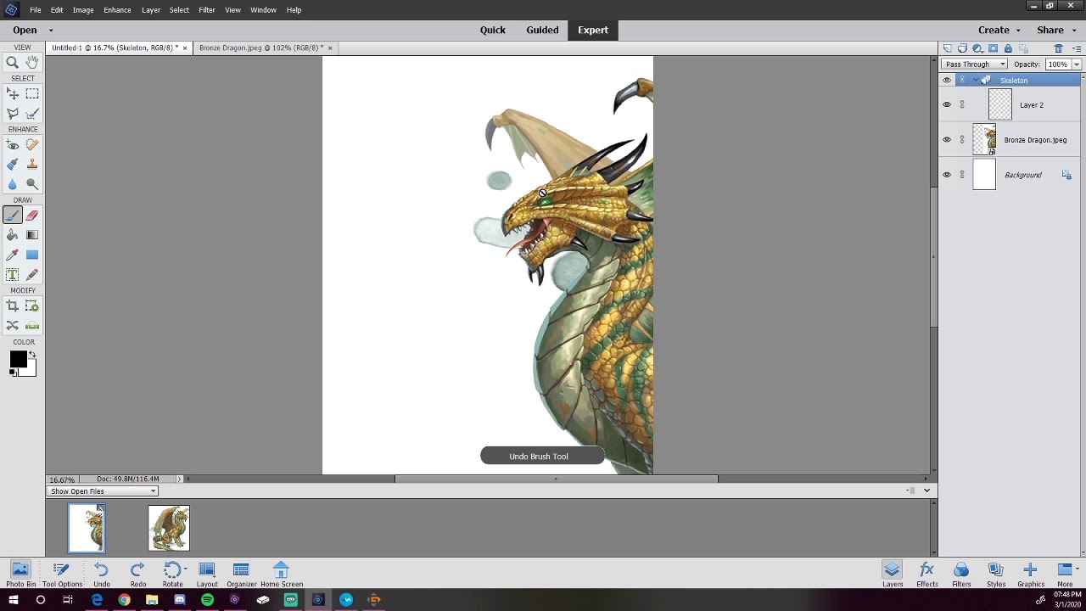Toggle link for Background layer
This screenshot has height=611, width=1086.
[x=962, y=175]
